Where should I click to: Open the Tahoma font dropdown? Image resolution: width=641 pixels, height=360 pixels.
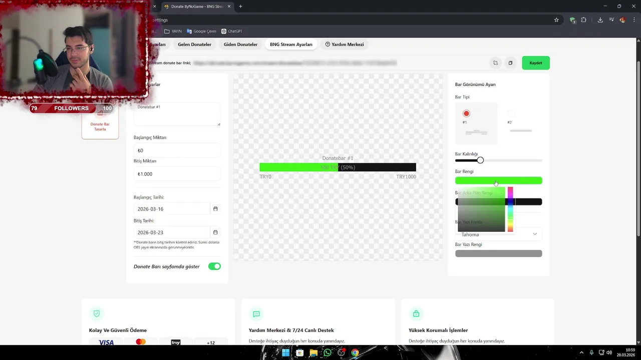tap(498, 234)
